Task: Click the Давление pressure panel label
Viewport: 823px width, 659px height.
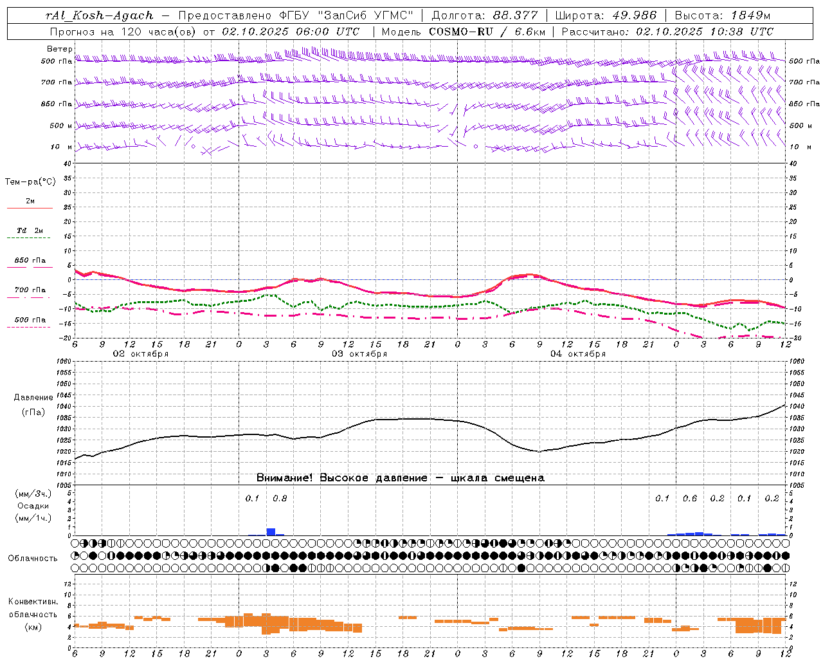Action: point(33,398)
